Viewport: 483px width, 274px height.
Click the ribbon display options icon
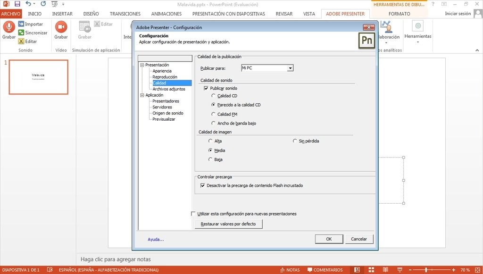pos(444,4)
